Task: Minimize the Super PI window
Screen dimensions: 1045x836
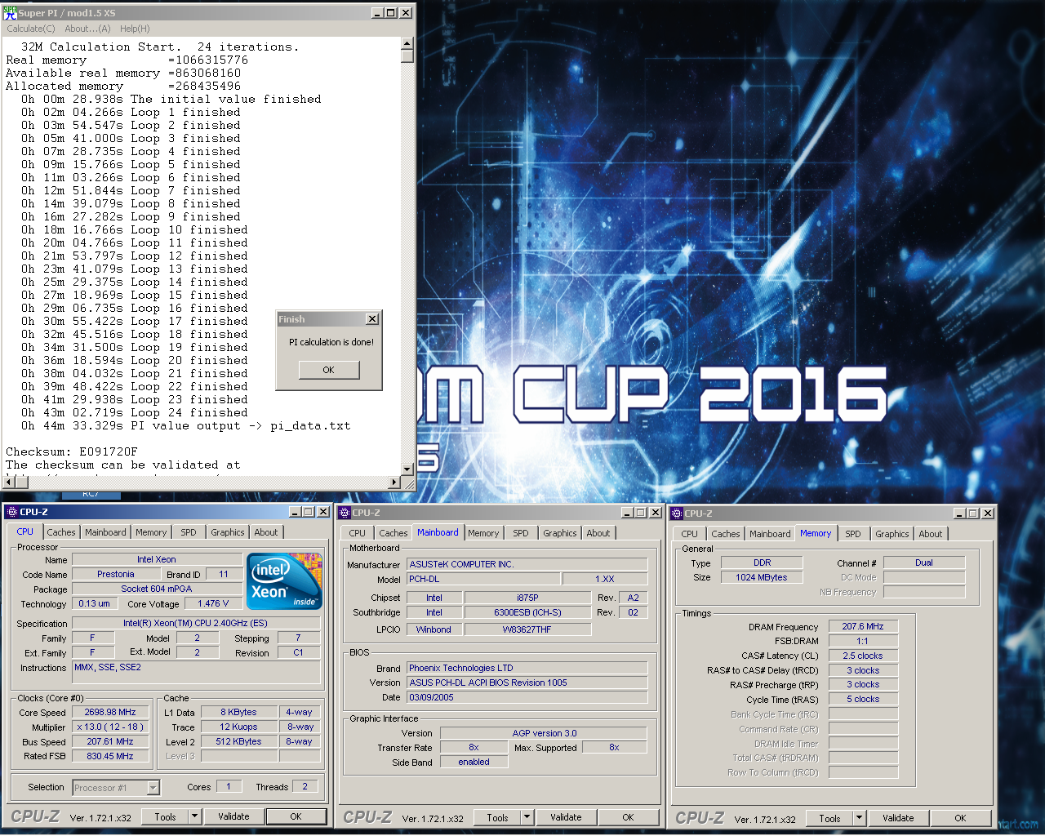Action: point(377,13)
